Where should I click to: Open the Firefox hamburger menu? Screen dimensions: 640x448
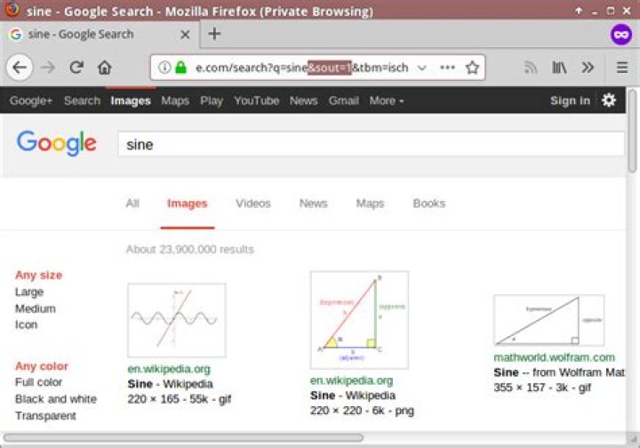click(x=622, y=68)
